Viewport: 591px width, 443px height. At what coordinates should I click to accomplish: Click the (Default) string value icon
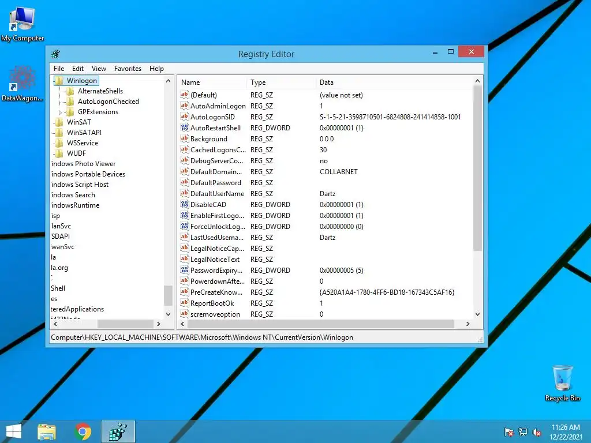coord(184,95)
